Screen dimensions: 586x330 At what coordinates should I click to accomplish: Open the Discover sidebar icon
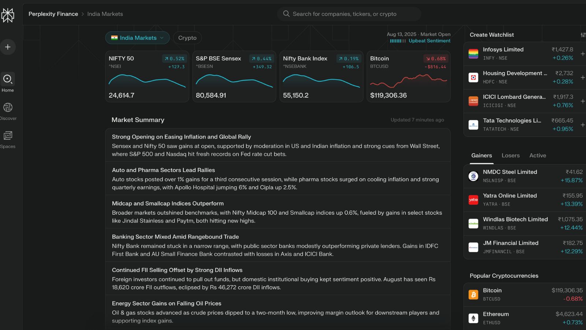[8, 107]
